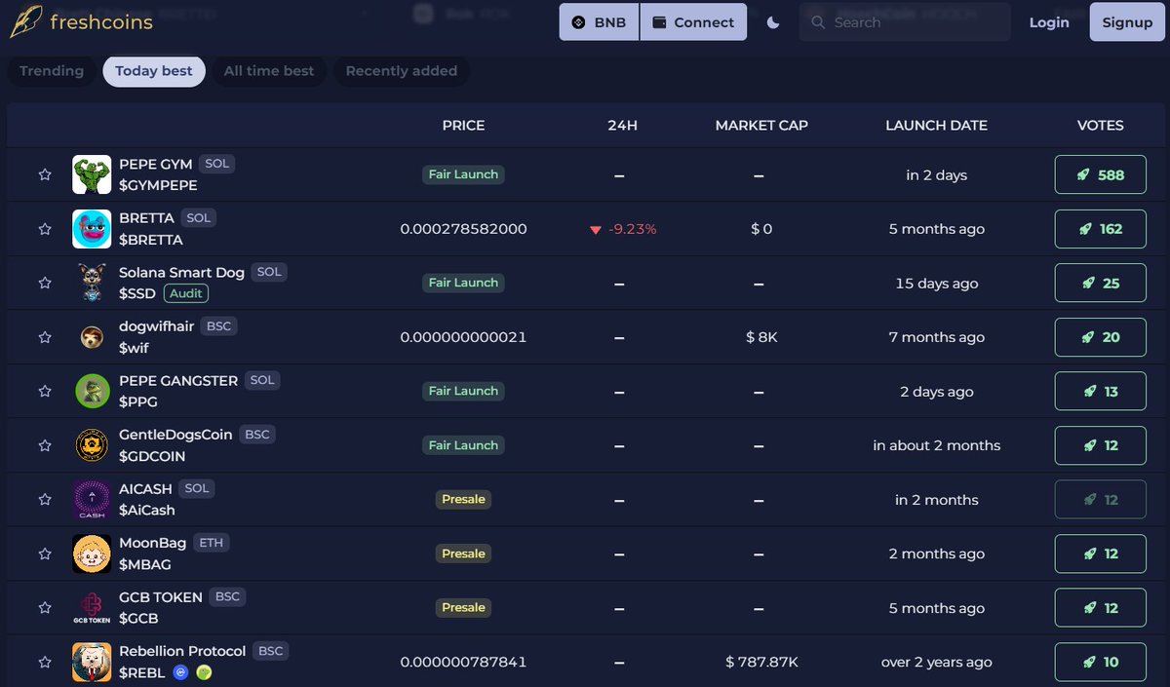1170x687 pixels.
Task: Click the Rebellion Protocol logo
Action: pos(92,662)
